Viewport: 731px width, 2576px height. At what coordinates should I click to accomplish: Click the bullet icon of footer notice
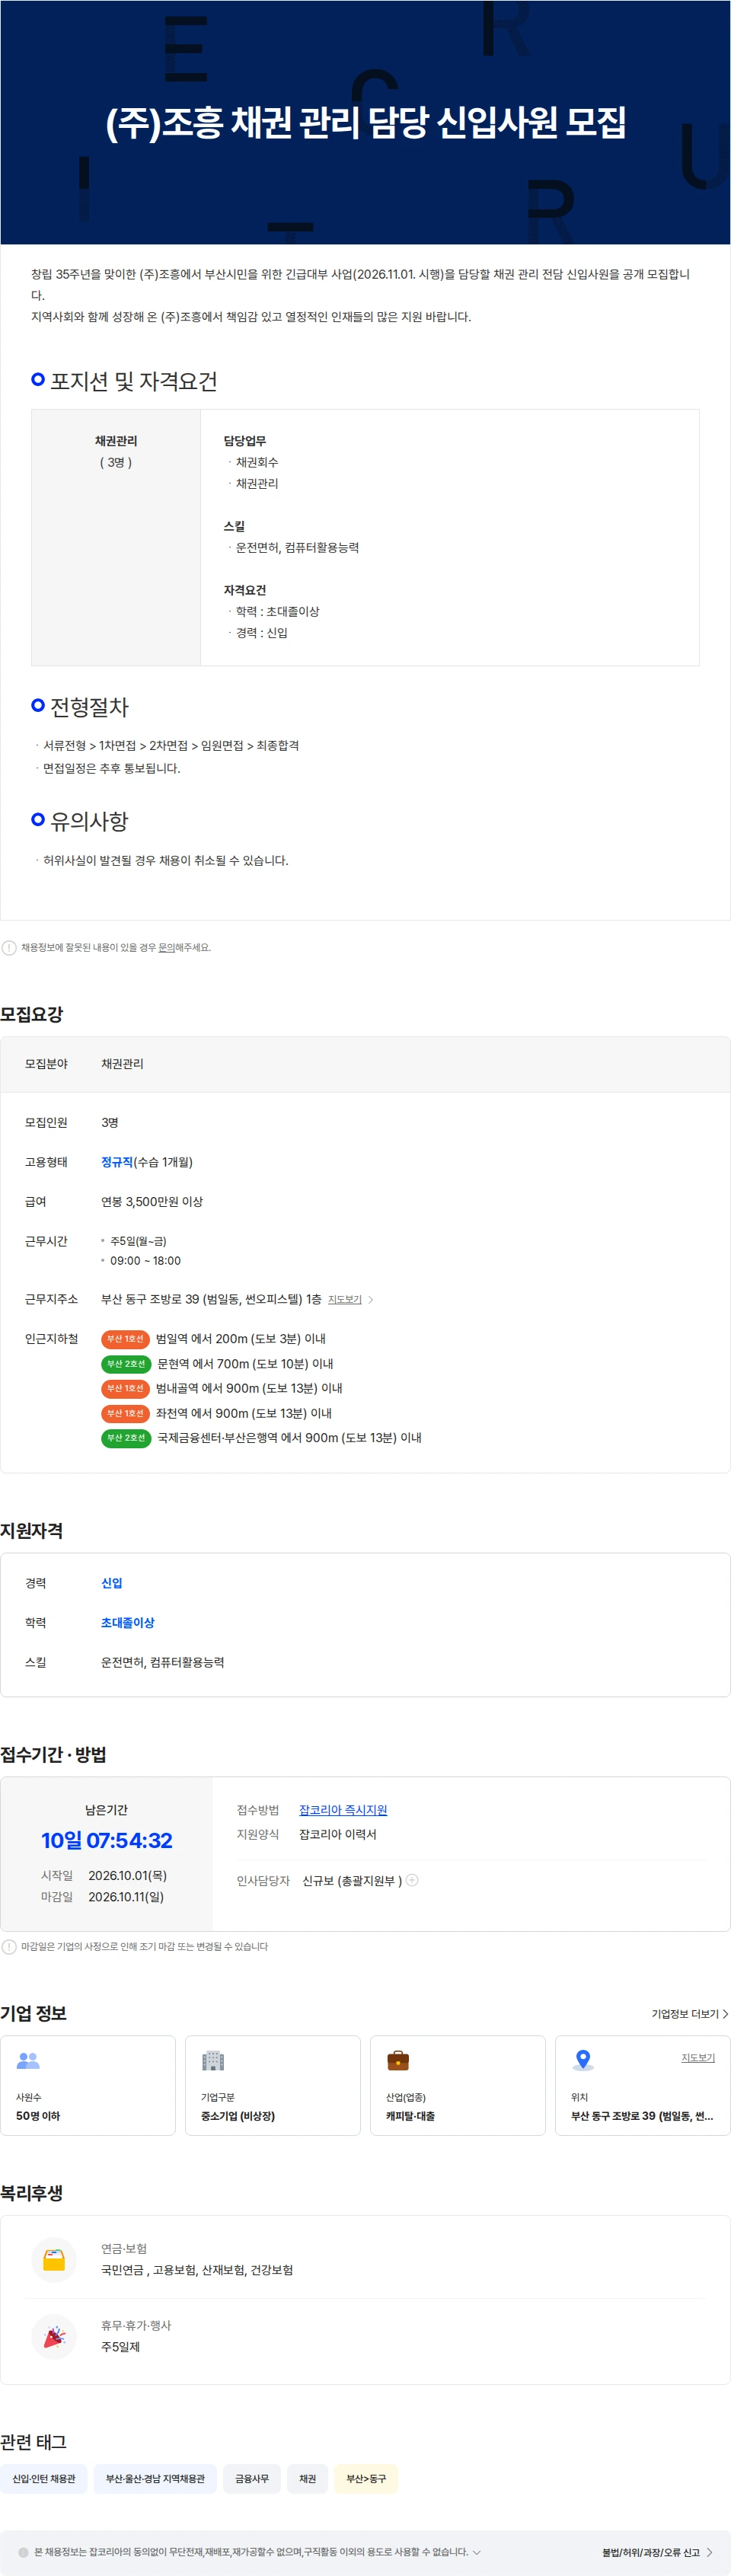coord(23,2552)
